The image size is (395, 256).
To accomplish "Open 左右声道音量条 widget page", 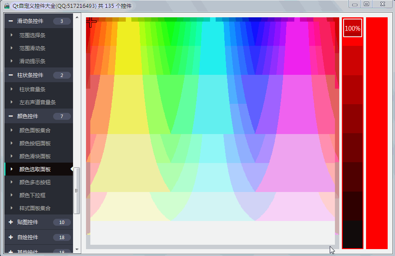I will click(x=38, y=102).
